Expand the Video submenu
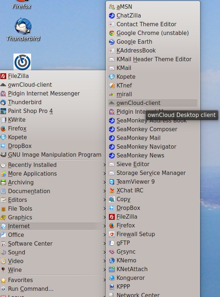220x297 pixels. 53,261
